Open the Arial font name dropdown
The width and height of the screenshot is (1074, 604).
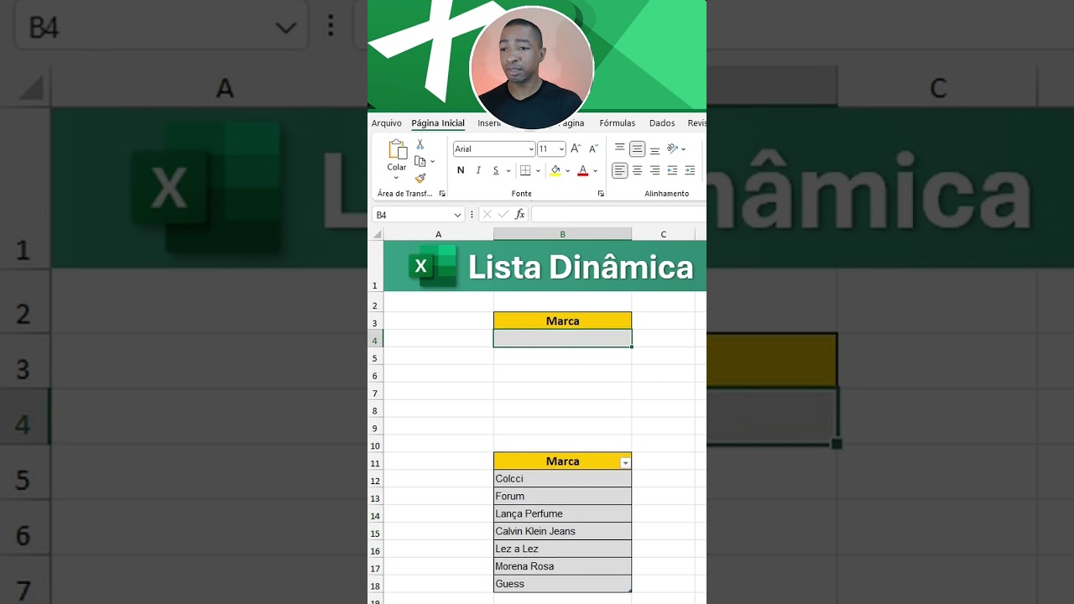(x=531, y=149)
